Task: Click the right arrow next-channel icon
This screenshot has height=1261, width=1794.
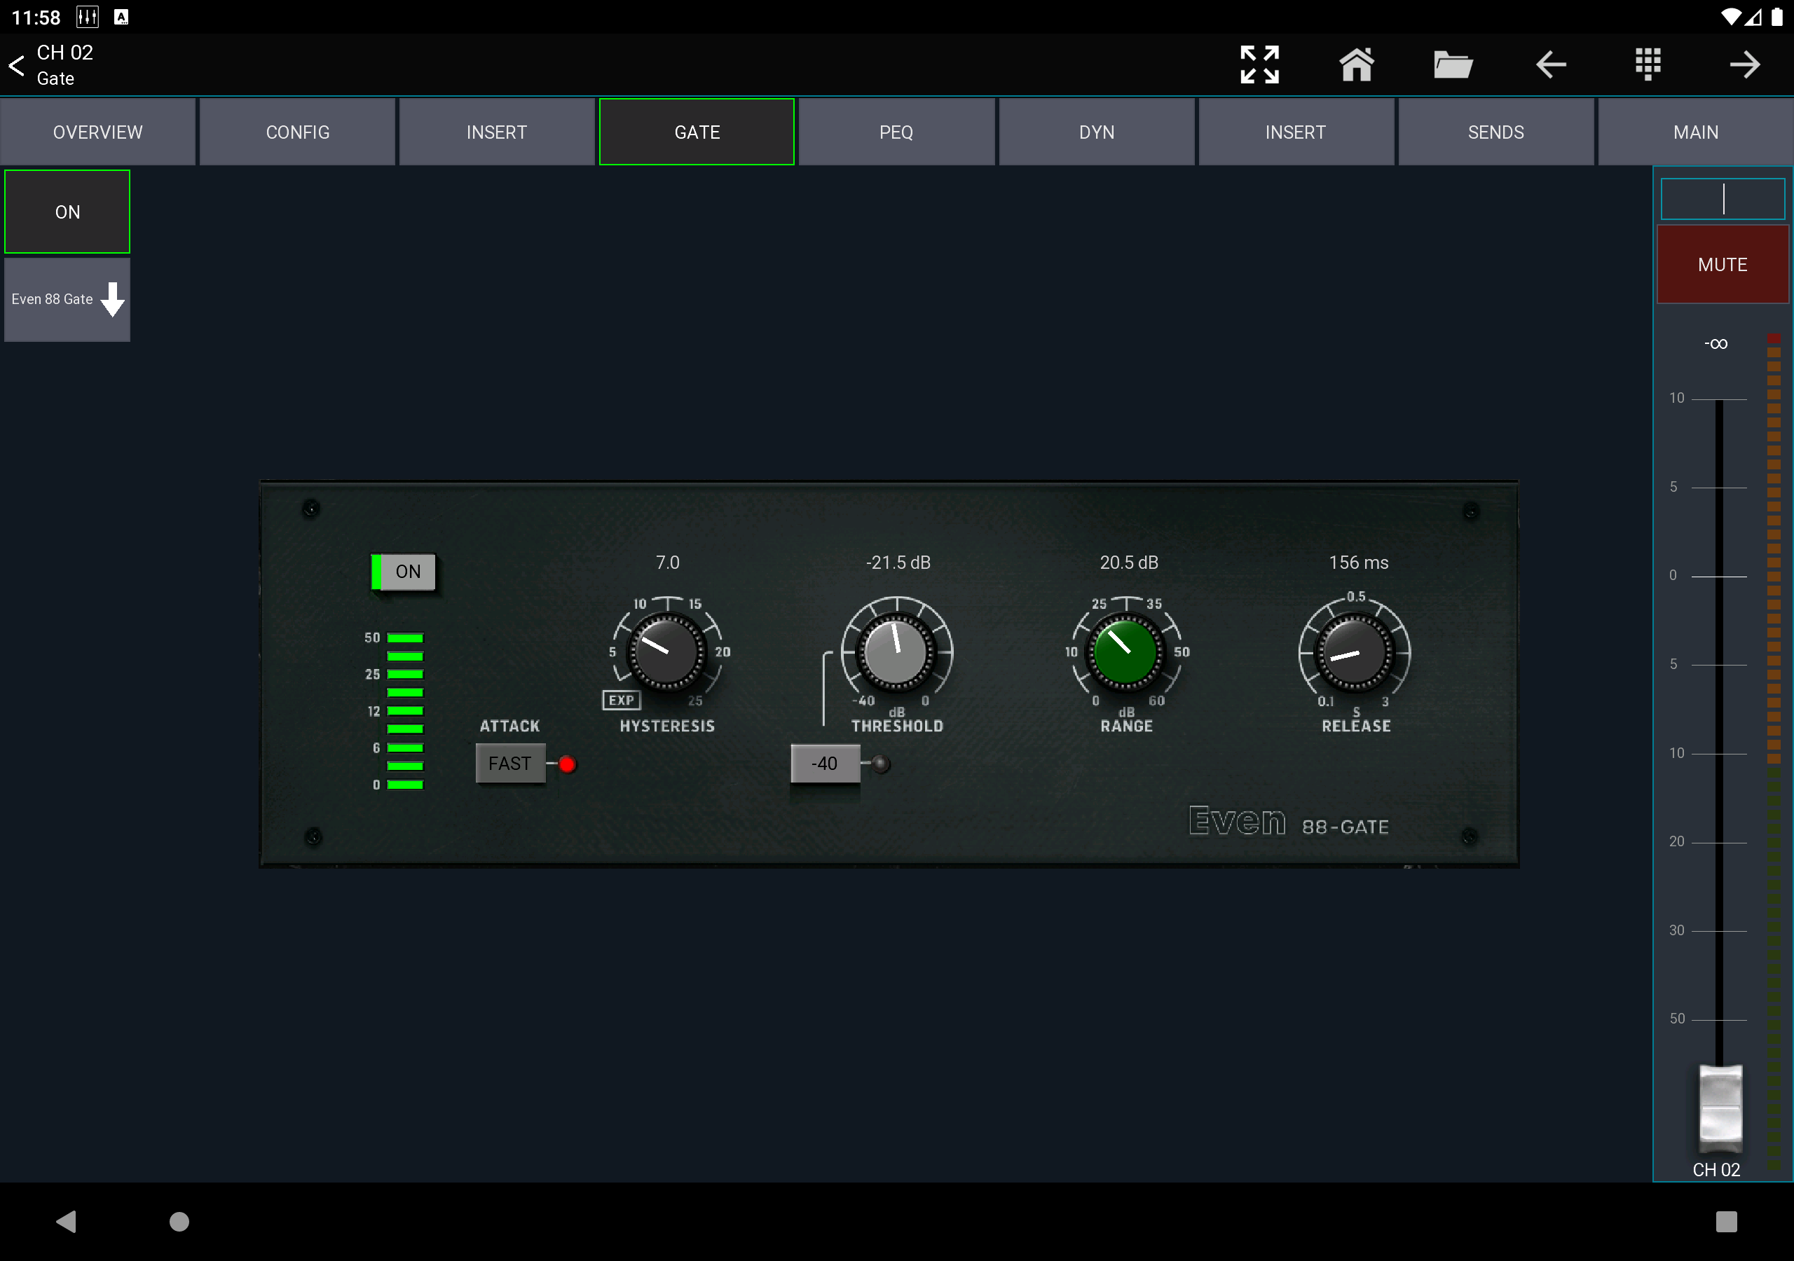Action: 1745,64
